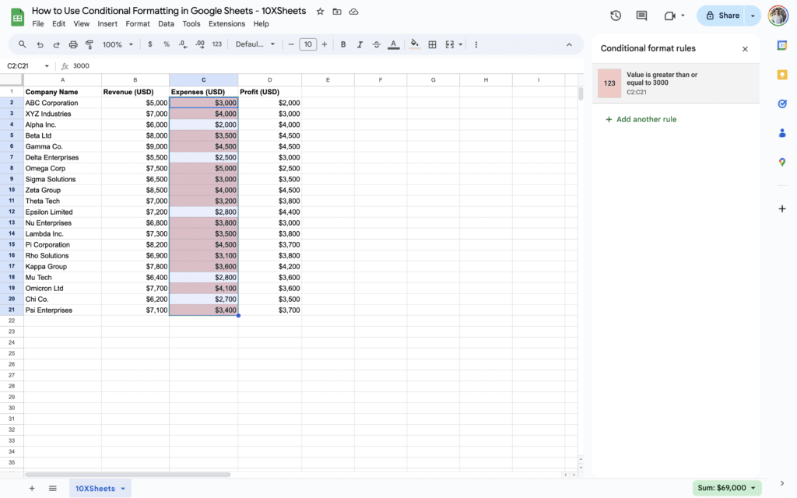This screenshot has height=498, width=797.
Task: Select the Paint format tool
Action: click(x=89, y=44)
